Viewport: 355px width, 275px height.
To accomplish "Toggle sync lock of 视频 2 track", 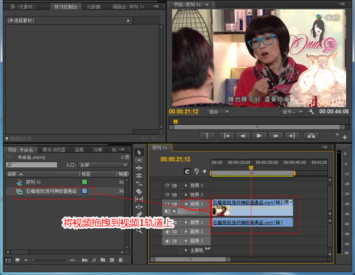I will coord(174,195).
